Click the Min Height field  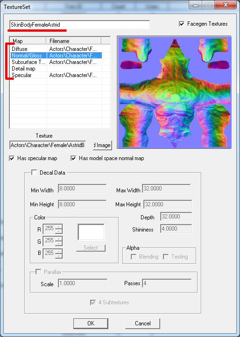(82, 204)
